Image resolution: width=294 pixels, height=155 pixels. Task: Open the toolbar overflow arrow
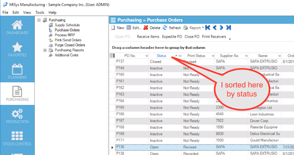[230, 39]
